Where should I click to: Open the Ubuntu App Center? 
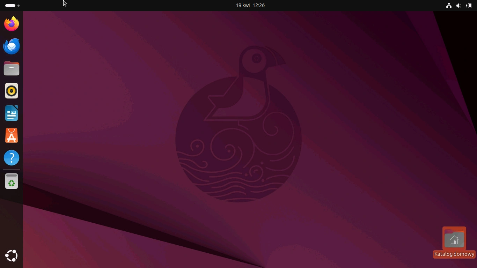pyautogui.click(x=12, y=135)
